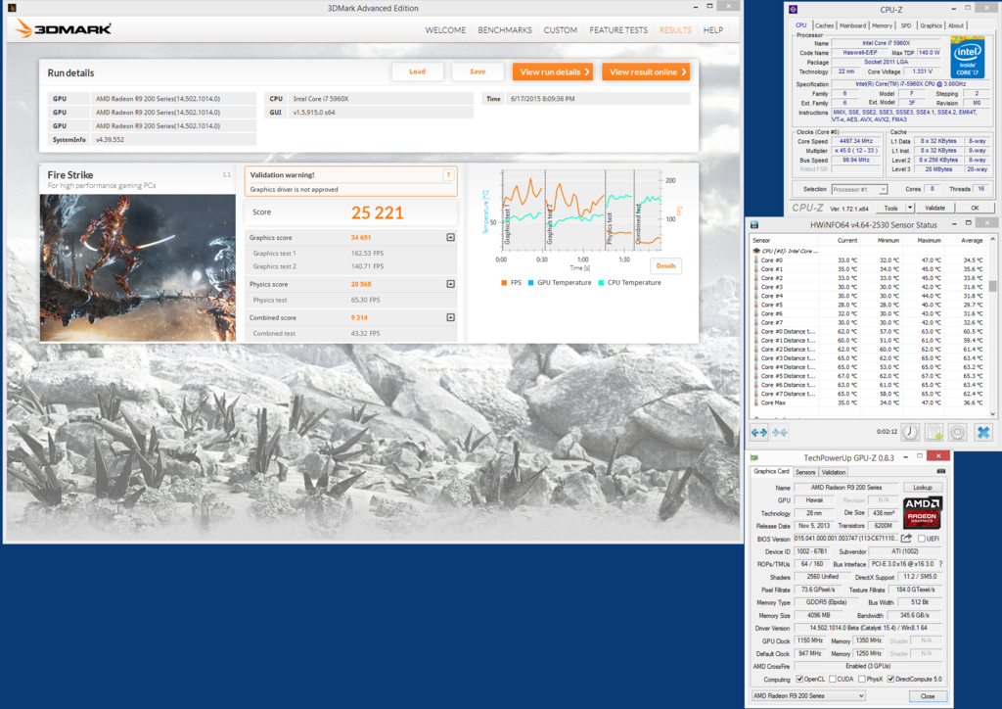The height and width of the screenshot is (709, 1002).
Task: Click the Fire Strike benchmark thumbnail image
Action: [137, 268]
